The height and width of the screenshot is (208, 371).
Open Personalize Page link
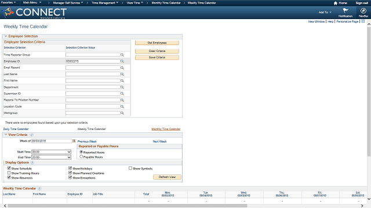pos(347,21)
